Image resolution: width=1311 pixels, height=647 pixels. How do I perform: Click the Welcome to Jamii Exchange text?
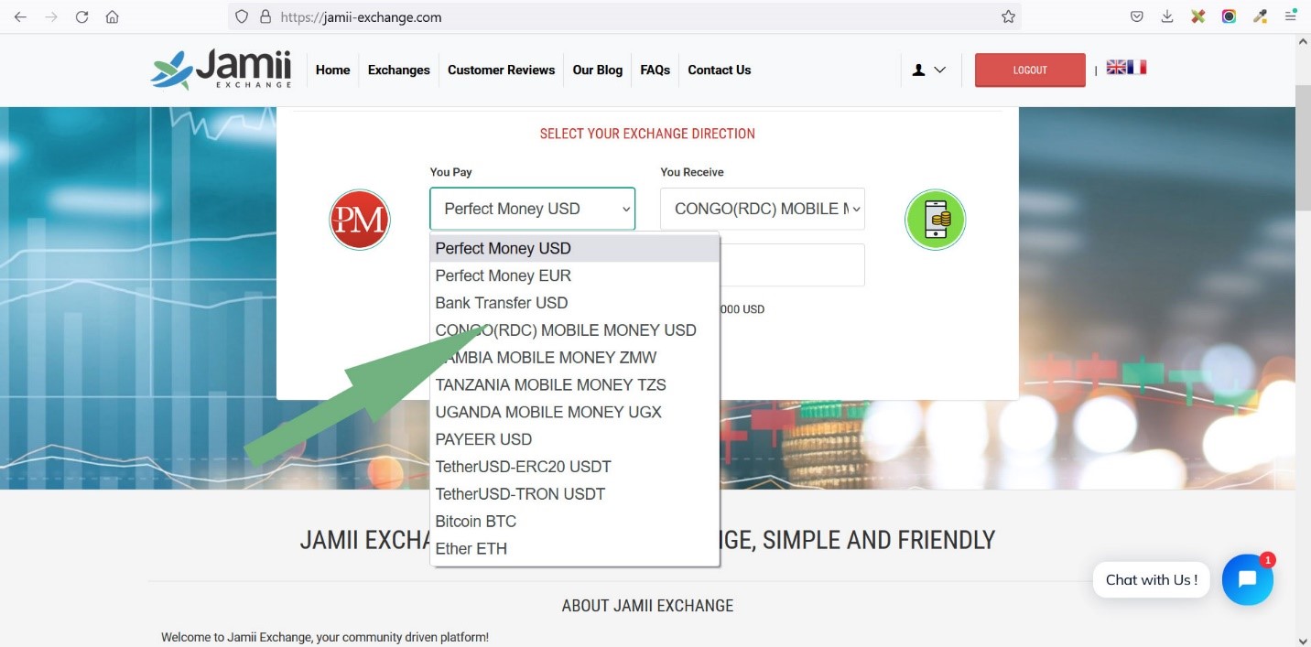325,637
